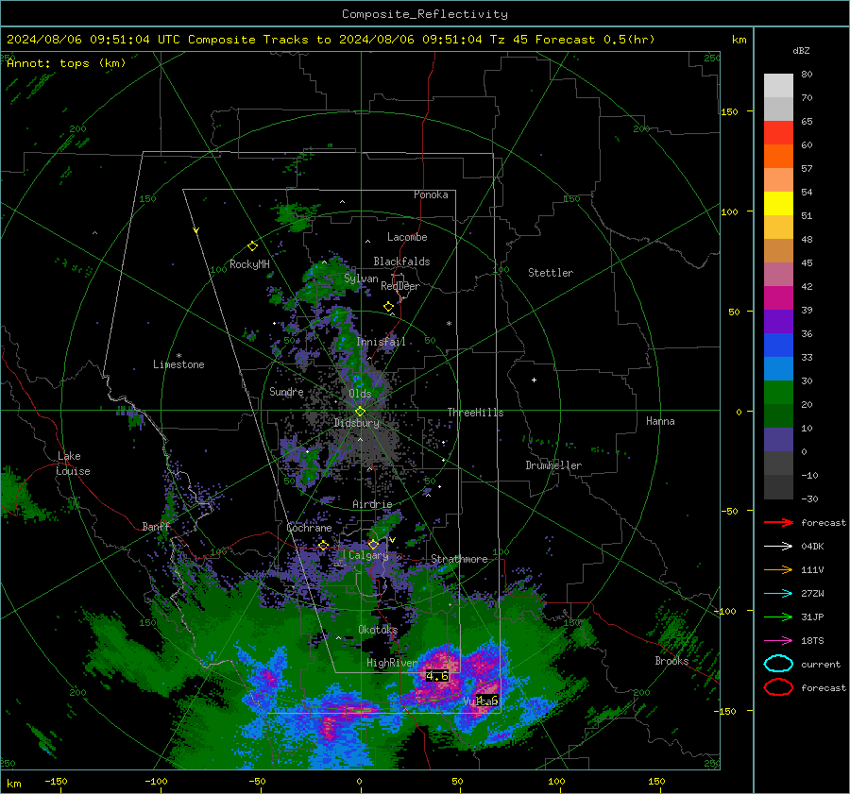Click the Sylvan location label
The height and width of the screenshot is (794, 850).
pos(361,279)
